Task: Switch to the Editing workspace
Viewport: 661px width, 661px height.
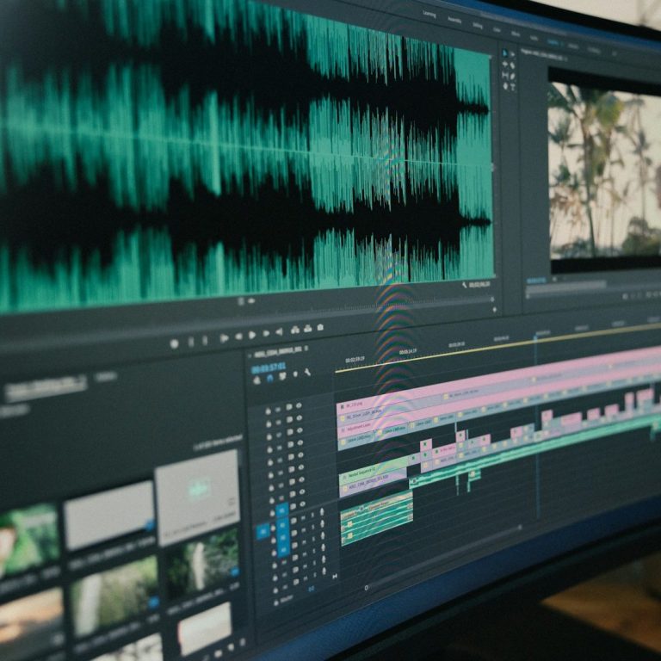Action: pyautogui.click(x=478, y=25)
